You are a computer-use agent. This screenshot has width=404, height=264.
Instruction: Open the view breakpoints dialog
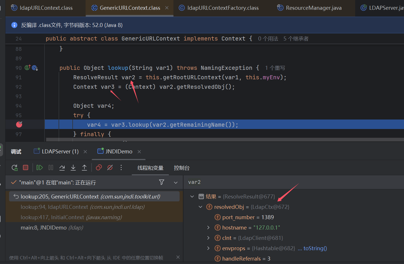pos(99,167)
